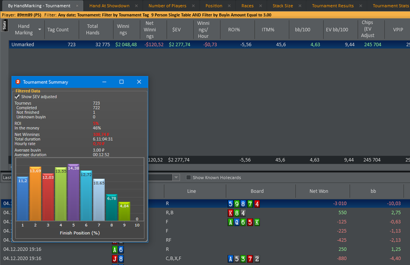Close the Number of Players tab
This screenshot has height=265, width=410.
click(193, 6)
